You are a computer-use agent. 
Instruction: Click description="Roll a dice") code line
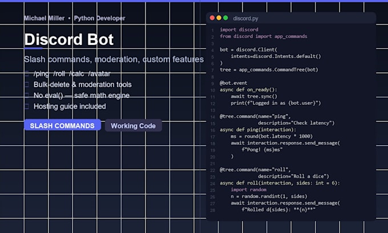pos(293,177)
